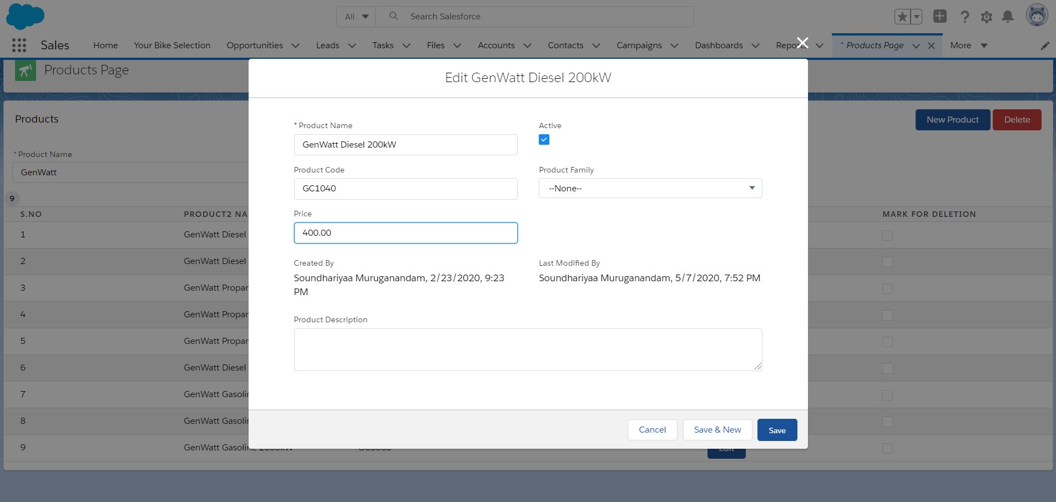Expand the search scope All dropdown
The width and height of the screenshot is (1056, 502).
(356, 17)
